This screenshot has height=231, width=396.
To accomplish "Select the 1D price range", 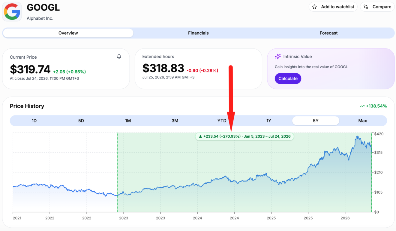I will (x=34, y=121).
